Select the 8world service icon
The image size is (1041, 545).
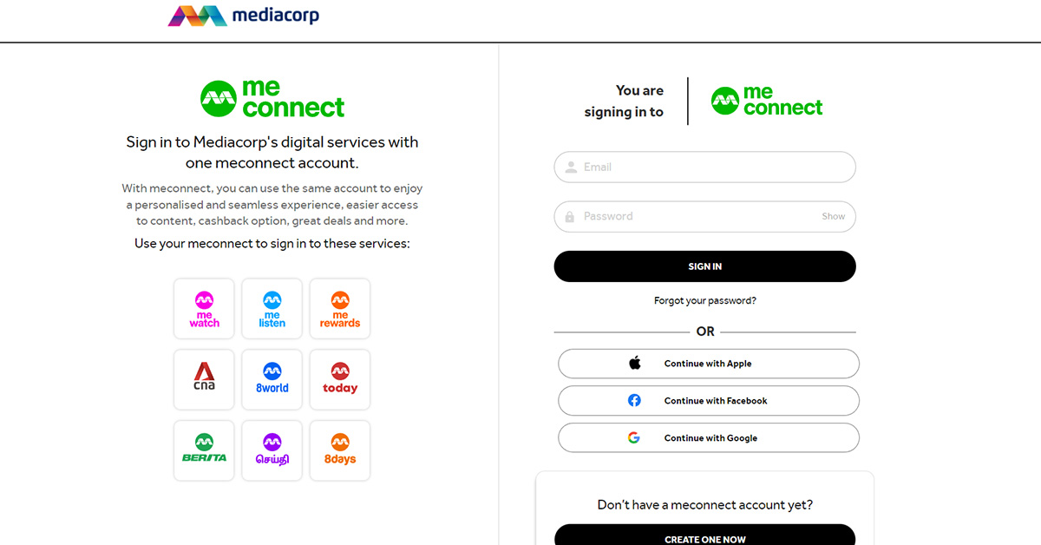pos(272,379)
